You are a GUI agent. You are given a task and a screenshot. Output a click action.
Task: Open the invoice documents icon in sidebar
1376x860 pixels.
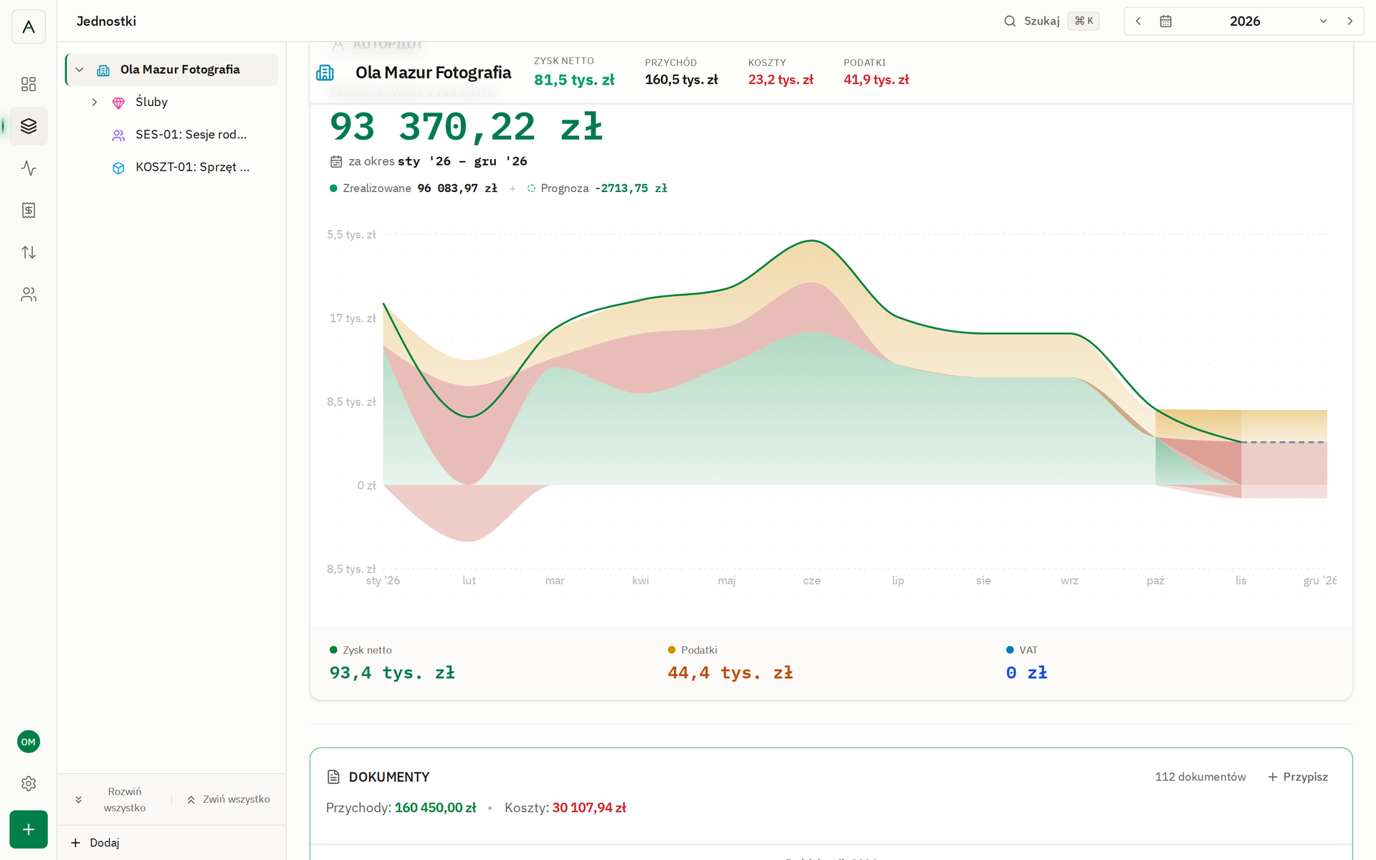click(29, 210)
